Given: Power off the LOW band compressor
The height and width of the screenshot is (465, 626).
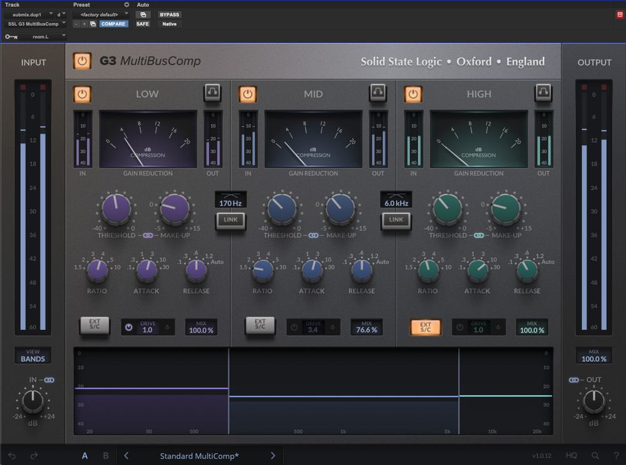Looking at the screenshot, I should click(x=82, y=94).
